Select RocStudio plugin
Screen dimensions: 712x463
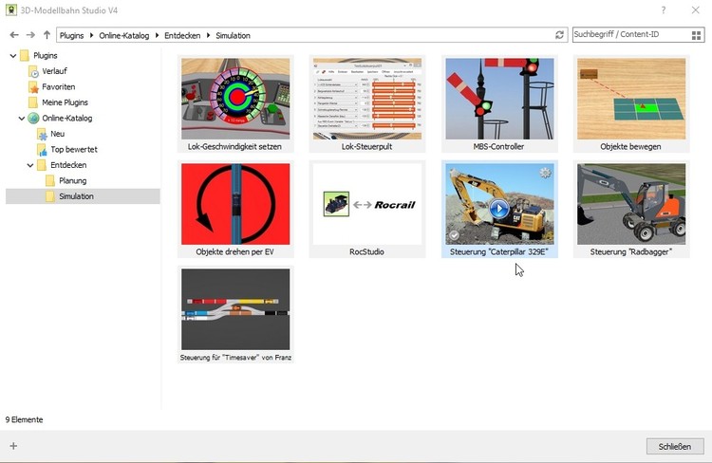coord(366,210)
